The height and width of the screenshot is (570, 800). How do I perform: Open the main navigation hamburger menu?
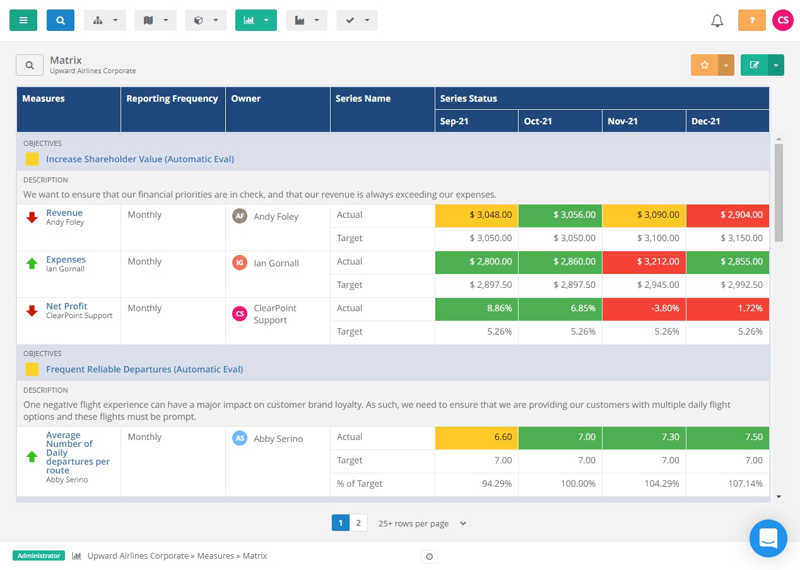pos(23,20)
